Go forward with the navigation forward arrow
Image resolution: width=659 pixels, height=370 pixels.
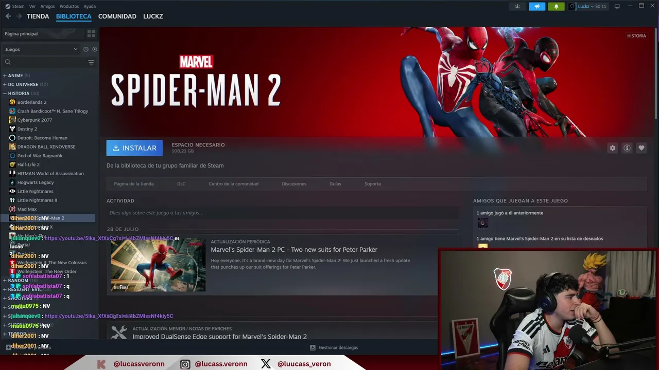coord(19,16)
